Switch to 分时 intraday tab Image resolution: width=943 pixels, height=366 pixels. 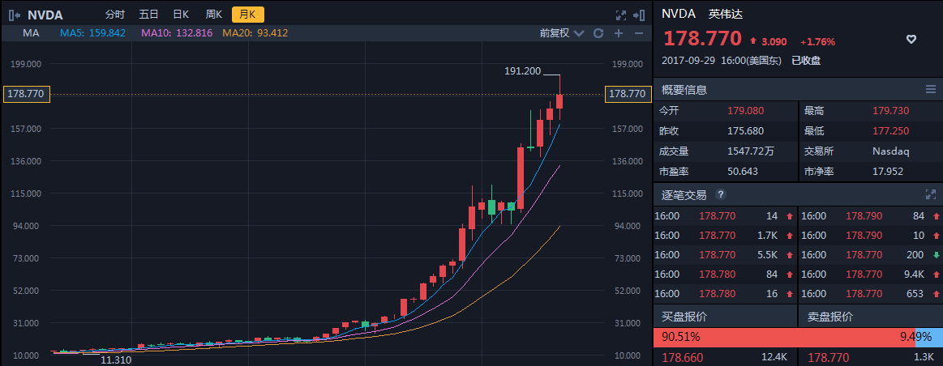click(115, 15)
